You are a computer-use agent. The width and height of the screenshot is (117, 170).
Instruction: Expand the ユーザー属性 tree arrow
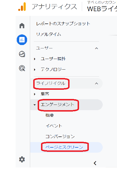tap(35, 59)
